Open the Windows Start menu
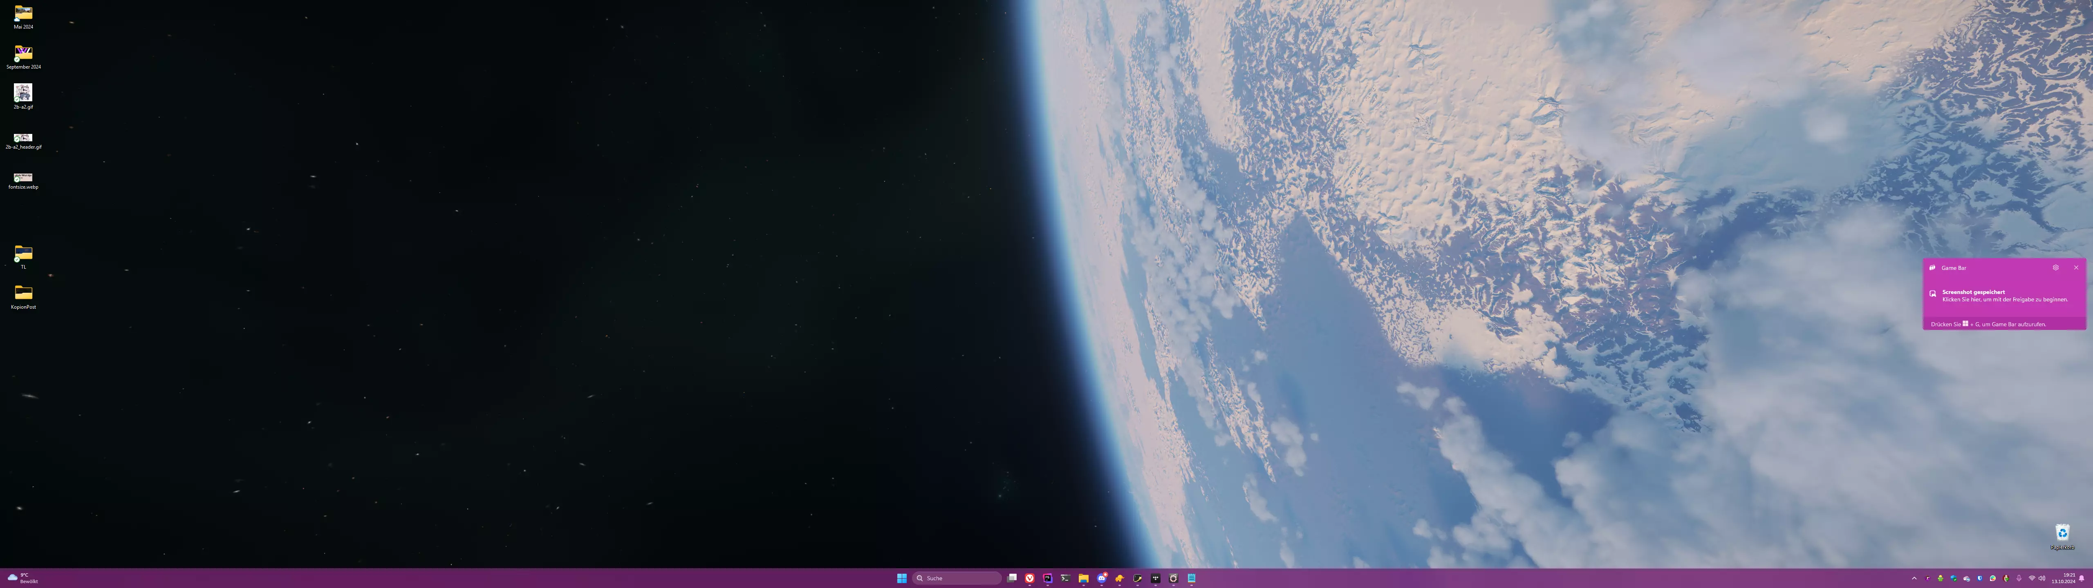Screen dimensions: 2093x588 (x=902, y=578)
